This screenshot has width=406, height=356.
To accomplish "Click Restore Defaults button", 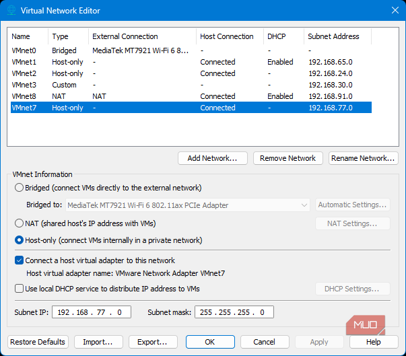I will (x=38, y=342).
